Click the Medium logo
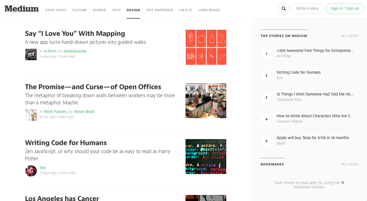 tap(22, 9)
